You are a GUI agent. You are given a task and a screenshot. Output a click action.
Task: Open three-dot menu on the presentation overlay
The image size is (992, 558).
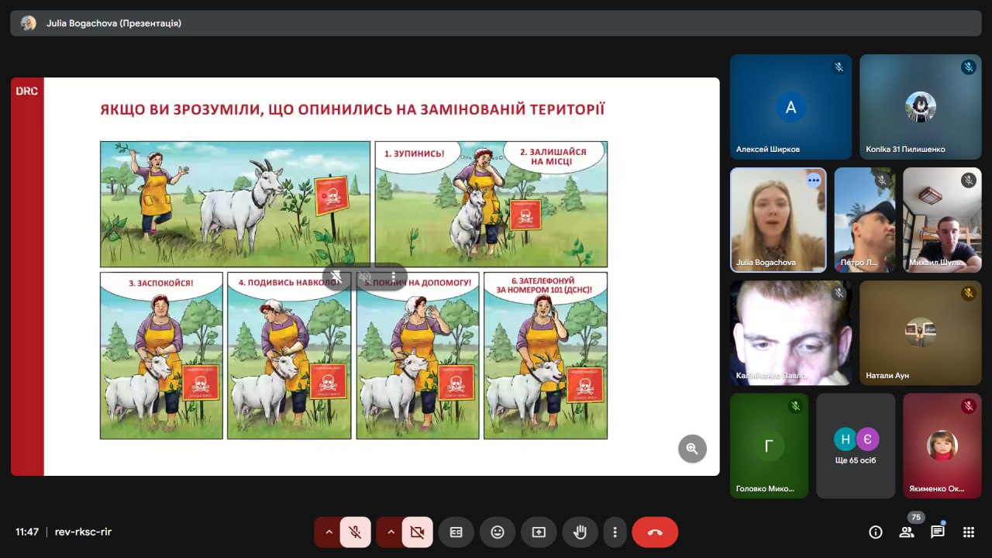click(x=394, y=277)
